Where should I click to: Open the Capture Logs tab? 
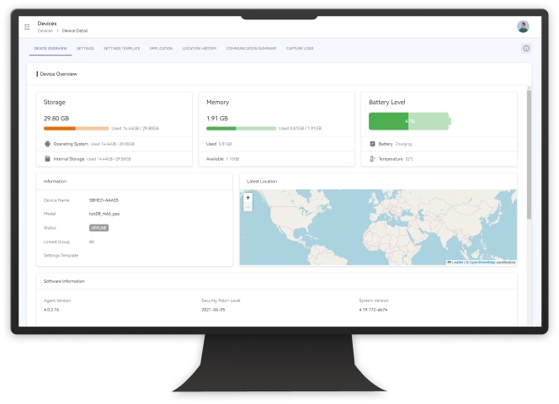[x=299, y=49]
